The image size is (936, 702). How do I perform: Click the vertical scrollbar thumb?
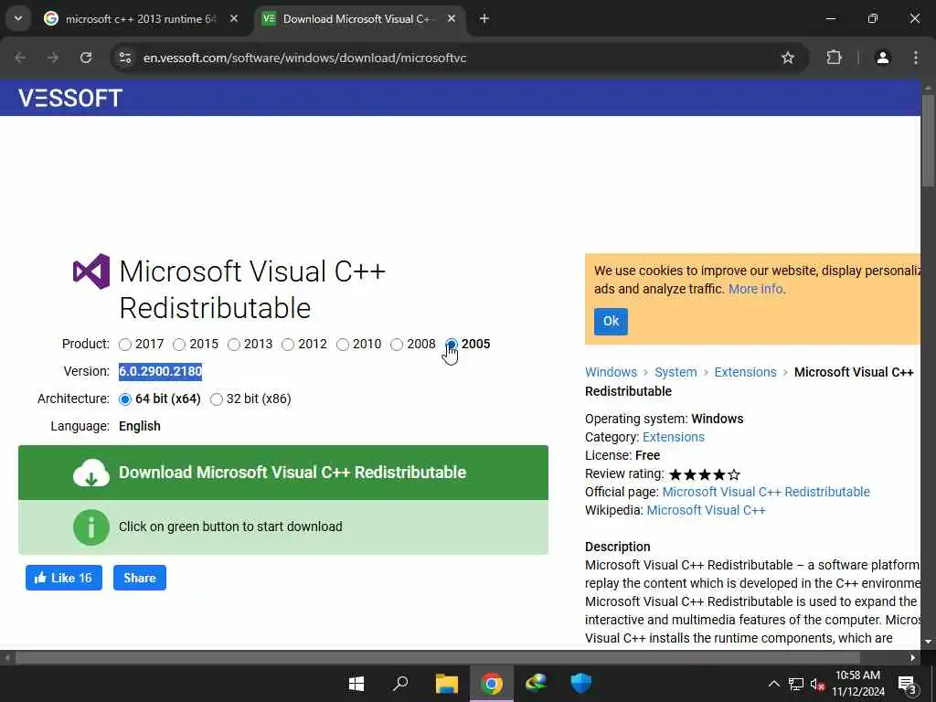[x=929, y=140]
